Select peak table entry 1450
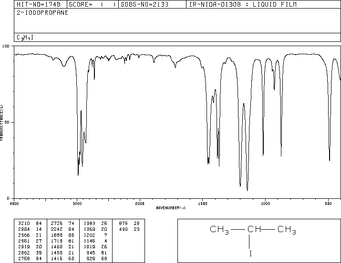 (x=57, y=253)
